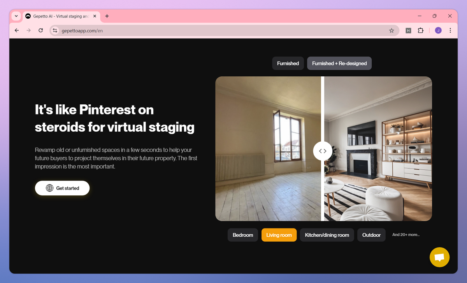Screen dimensions: 467x283
Task: Open the Chrome extensions puzzle icon
Action: [421, 30]
